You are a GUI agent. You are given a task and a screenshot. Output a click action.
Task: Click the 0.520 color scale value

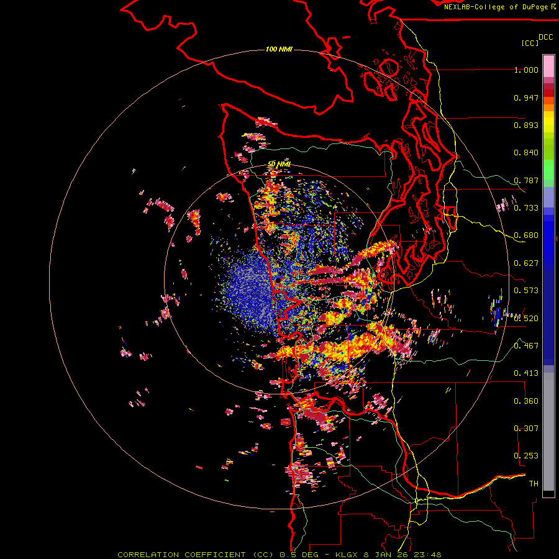(x=526, y=319)
